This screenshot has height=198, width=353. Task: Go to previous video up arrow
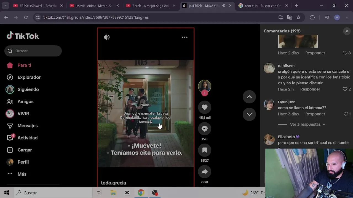(249, 97)
